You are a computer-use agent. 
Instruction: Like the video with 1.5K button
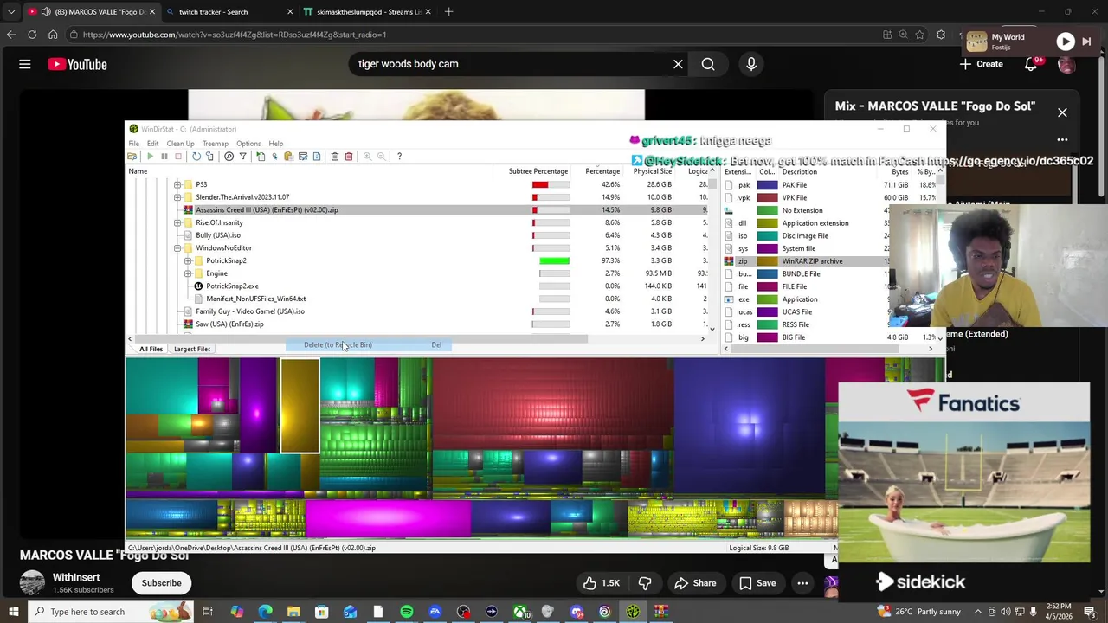[601, 583]
